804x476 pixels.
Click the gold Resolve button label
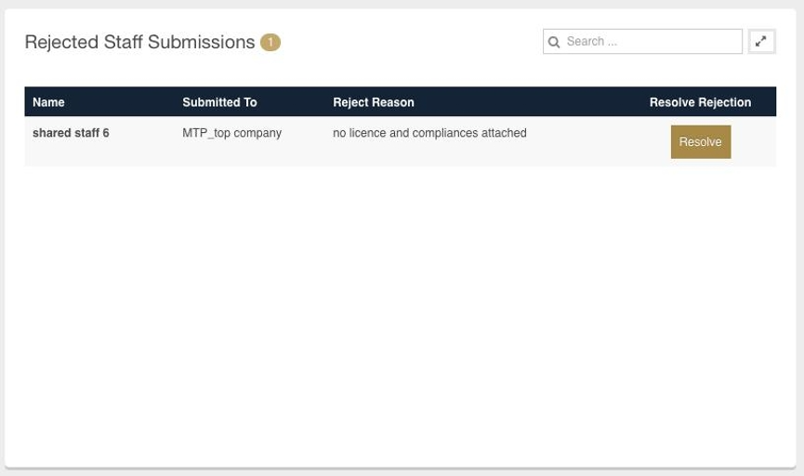701,142
